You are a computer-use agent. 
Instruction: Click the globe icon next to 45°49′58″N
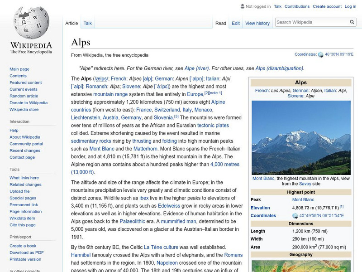click(x=295, y=216)
